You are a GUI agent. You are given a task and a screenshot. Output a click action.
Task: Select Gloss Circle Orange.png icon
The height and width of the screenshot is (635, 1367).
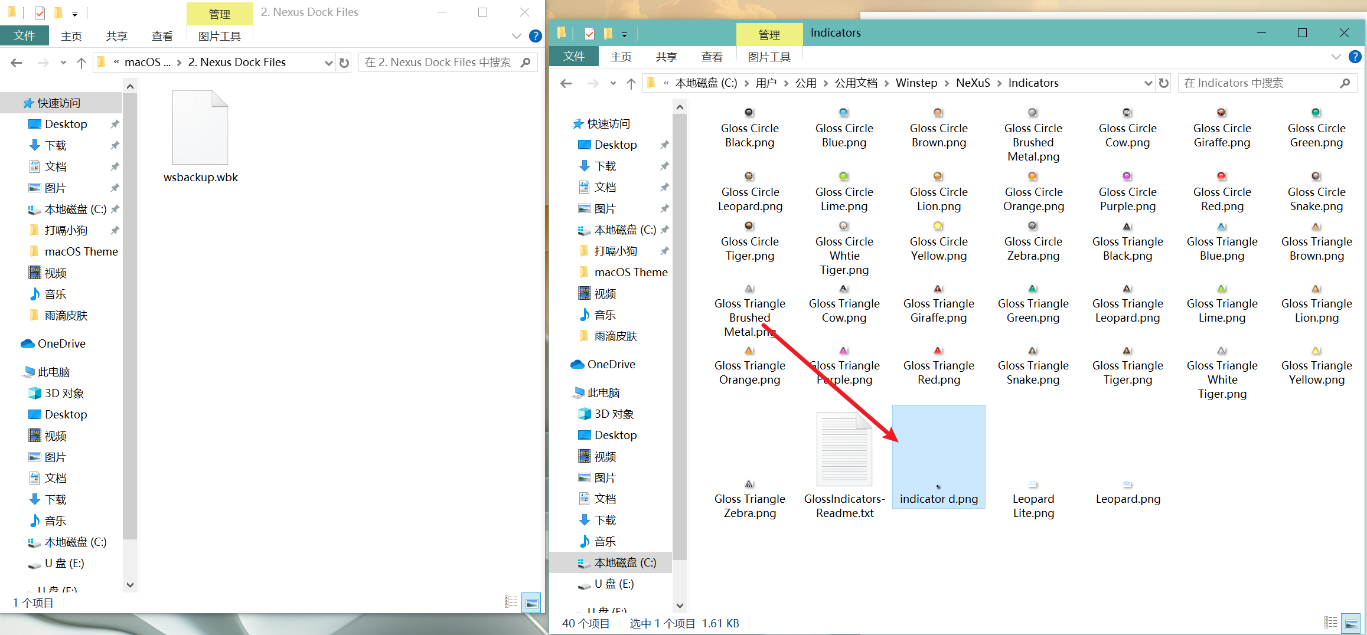(x=1032, y=176)
